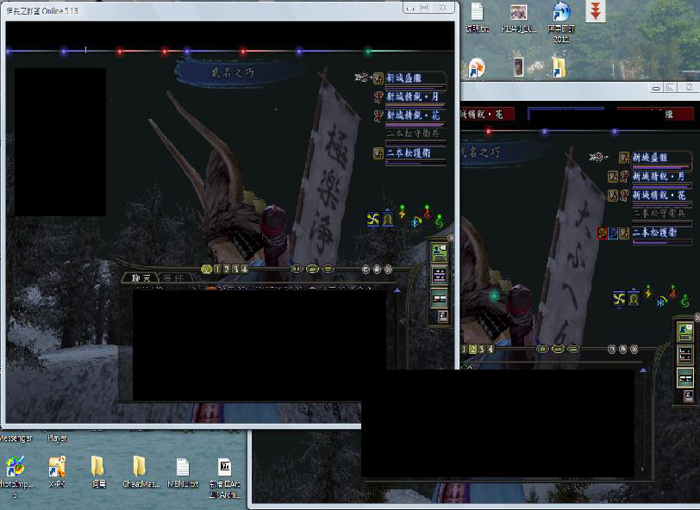Click 新城精銳・花 health bar in front window
This screenshot has width=700, height=510.
[x=416, y=125]
